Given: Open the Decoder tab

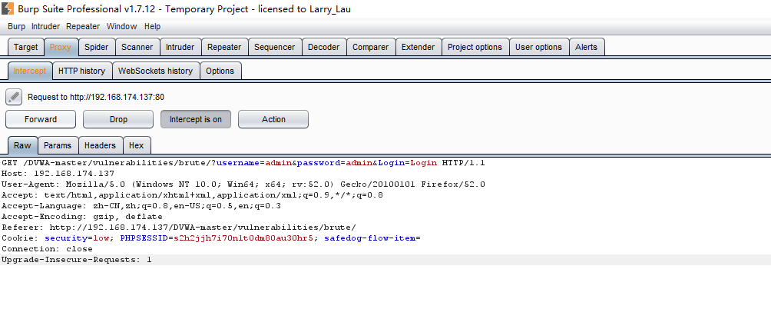Looking at the screenshot, I should 323,47.
